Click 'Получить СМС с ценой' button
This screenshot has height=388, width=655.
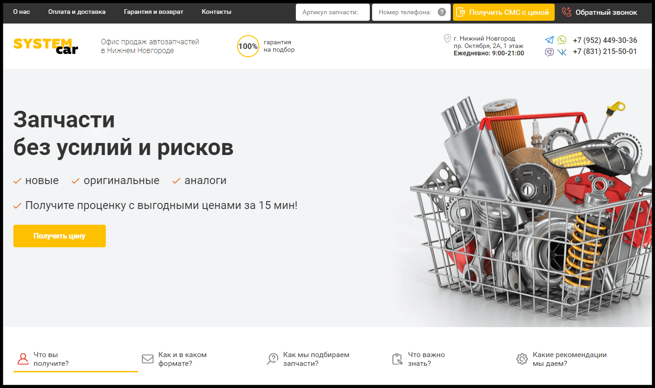coord(504,12)
